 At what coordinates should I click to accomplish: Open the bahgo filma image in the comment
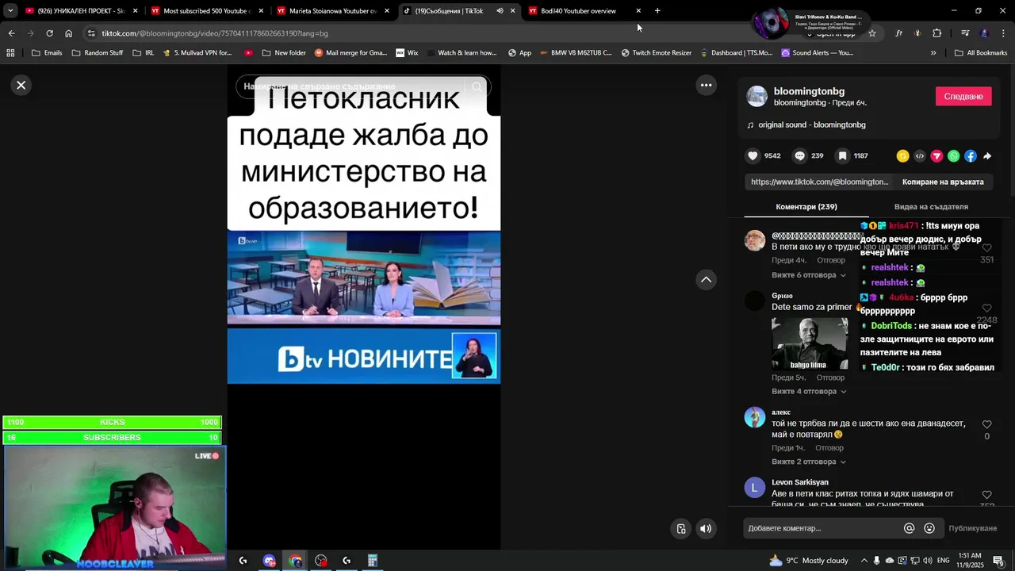click(810, 344)
